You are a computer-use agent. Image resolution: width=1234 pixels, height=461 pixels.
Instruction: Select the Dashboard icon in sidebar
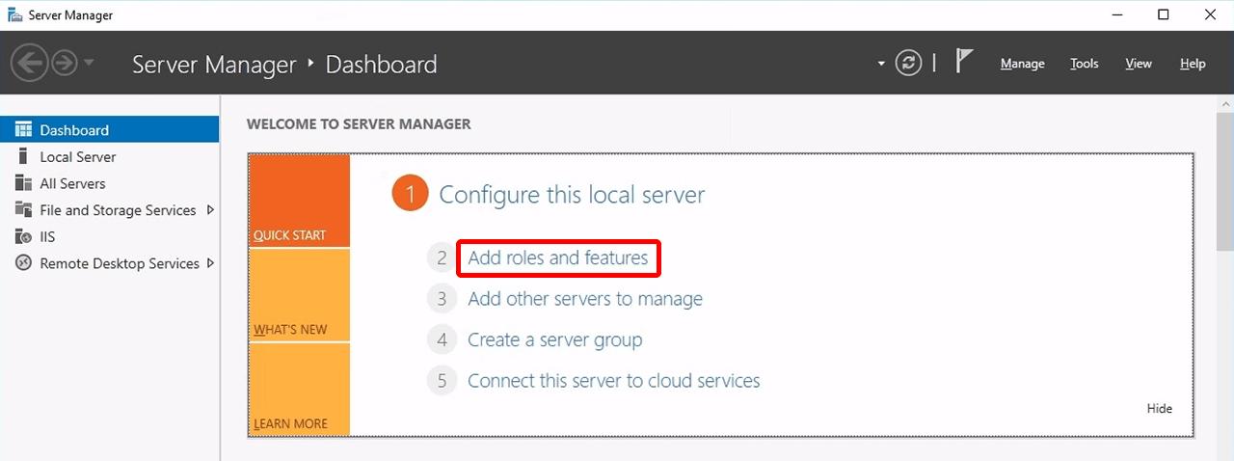24,130
